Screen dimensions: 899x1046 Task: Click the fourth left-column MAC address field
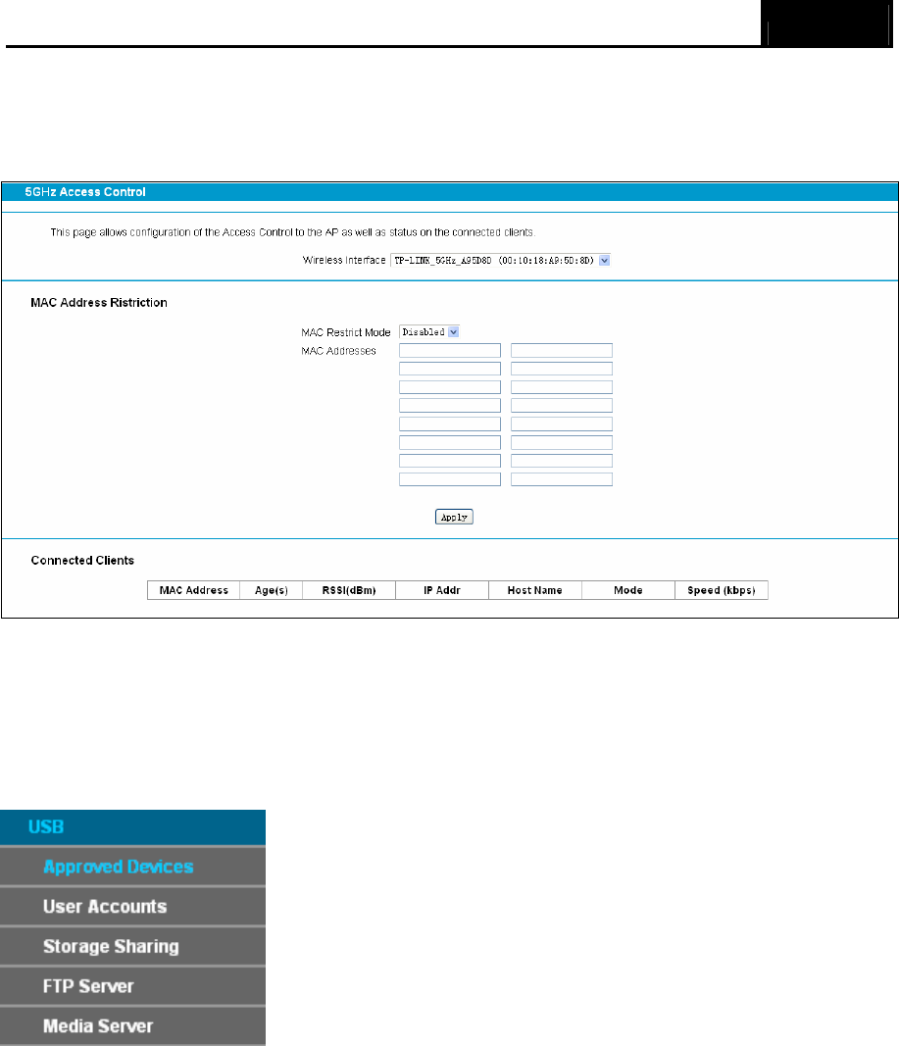click(449, 406)
